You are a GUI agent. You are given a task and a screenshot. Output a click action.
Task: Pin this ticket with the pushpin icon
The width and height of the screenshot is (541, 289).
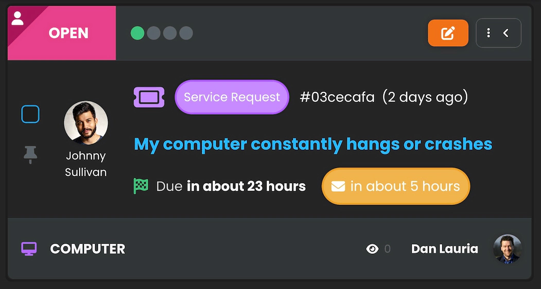30,155
